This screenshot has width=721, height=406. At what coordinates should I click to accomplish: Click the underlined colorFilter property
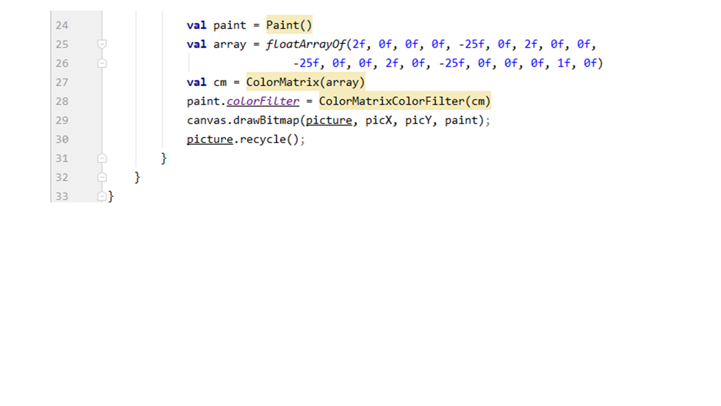pos(262,101)
